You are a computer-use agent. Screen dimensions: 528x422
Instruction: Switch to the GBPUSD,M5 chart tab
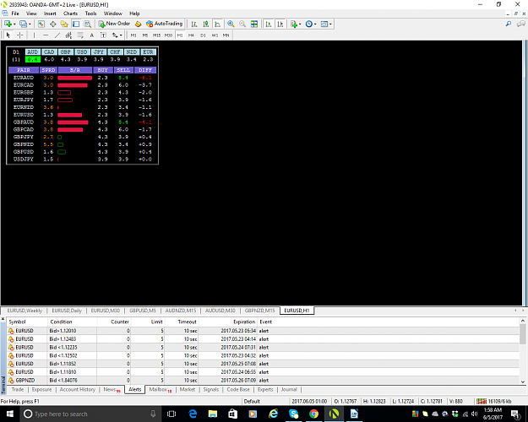(x=143, y=311)
